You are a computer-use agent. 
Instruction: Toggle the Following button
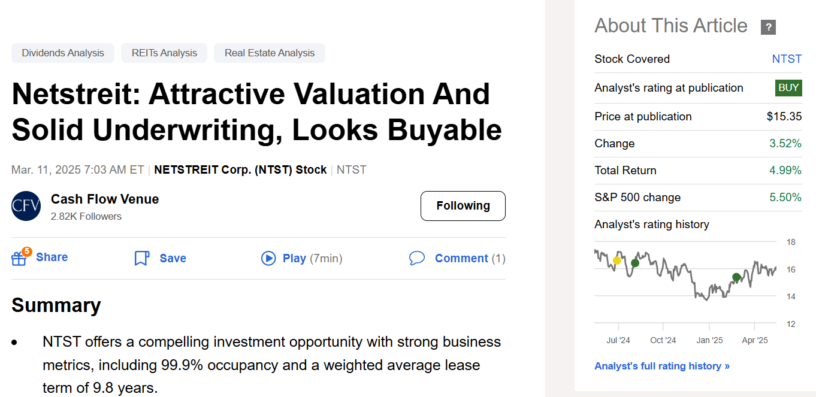[x=463, y=206]
